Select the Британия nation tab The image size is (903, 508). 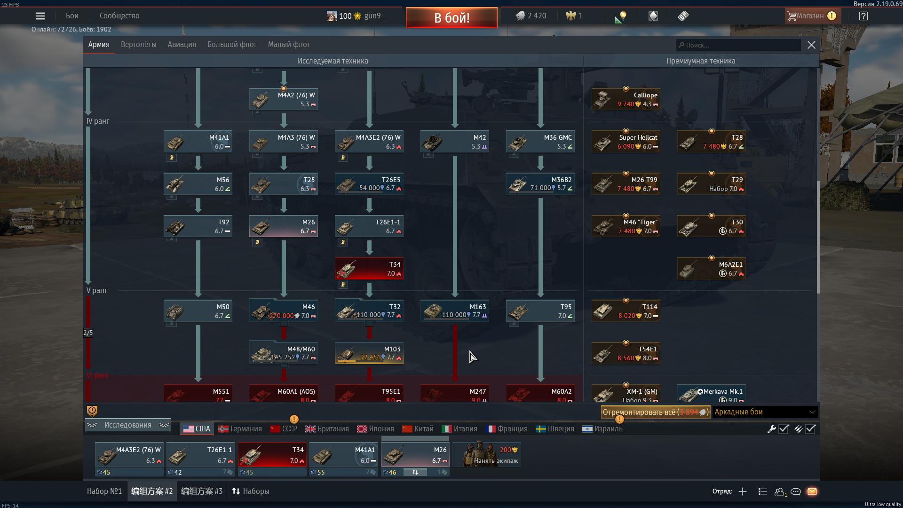[x=327, y=429]
